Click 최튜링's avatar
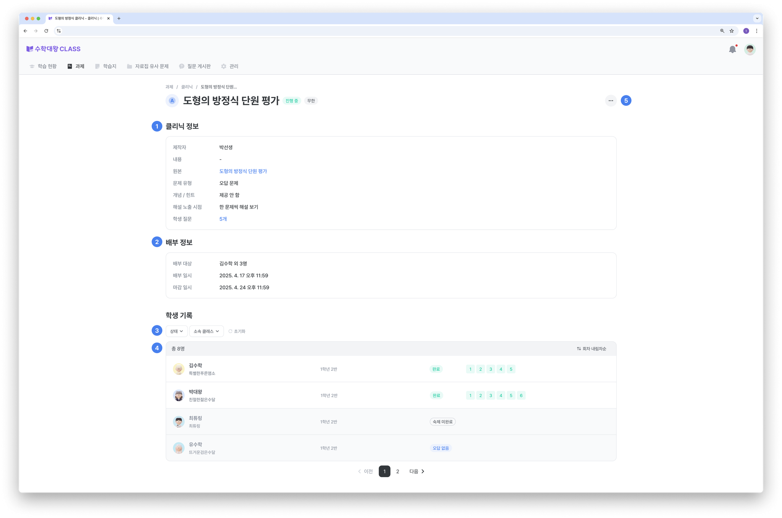Image resolution: width=782 pixels, height=518 pixels. coord(178,421)
